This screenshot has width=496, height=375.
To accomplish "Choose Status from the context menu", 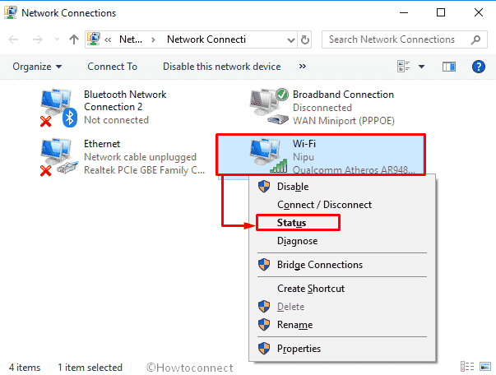I will click(x=292, y=223).
